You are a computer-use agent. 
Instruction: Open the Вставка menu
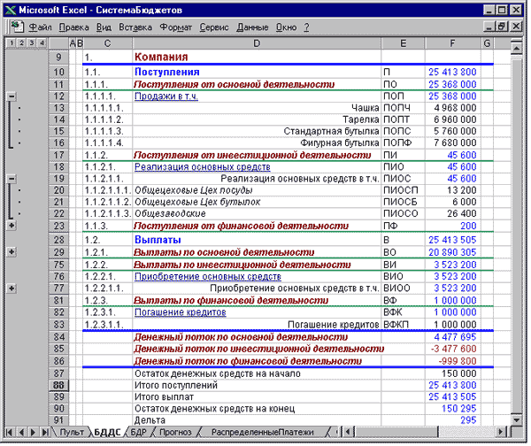135,27
